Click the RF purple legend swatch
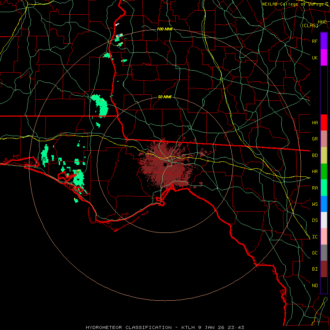Viewport: 330px width, 330px height. (324, 41)
